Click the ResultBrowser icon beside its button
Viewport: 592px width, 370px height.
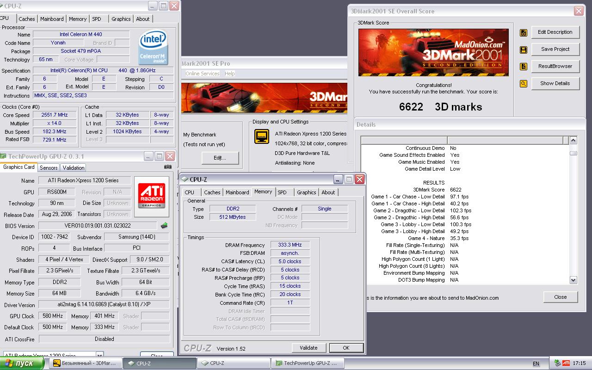point(524,67)
